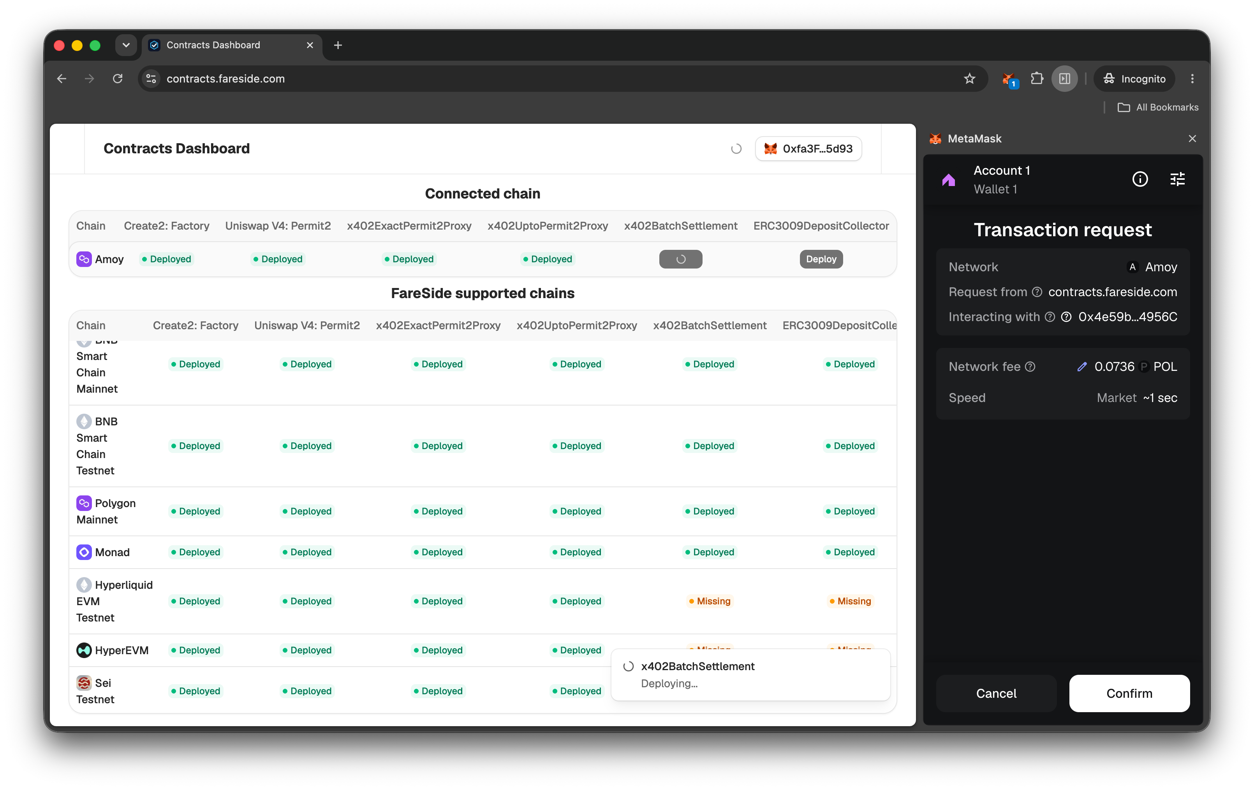Click the HyperEVM row Deployed Create2 badge
Screen dimensions: 1254x790
click(195, 650)
